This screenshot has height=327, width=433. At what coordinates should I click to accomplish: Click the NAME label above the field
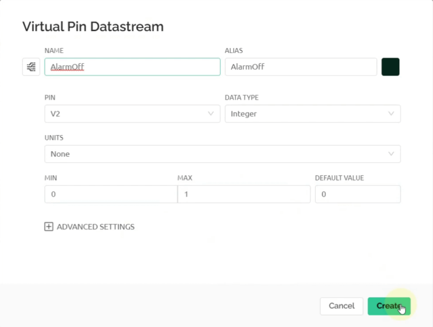54,51
